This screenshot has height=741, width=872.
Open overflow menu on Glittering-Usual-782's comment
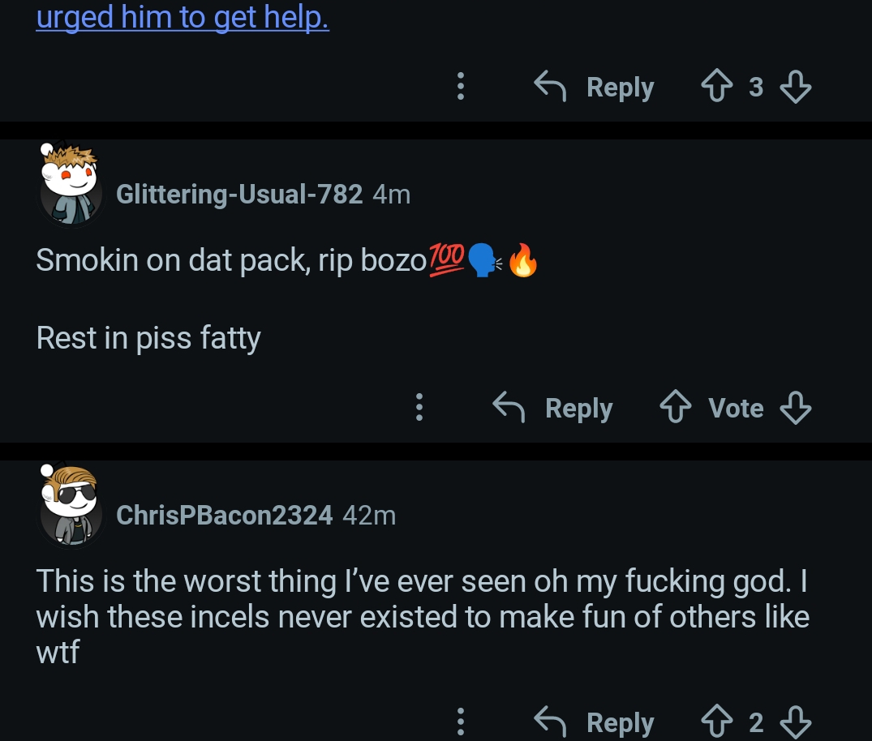(419, 408)
